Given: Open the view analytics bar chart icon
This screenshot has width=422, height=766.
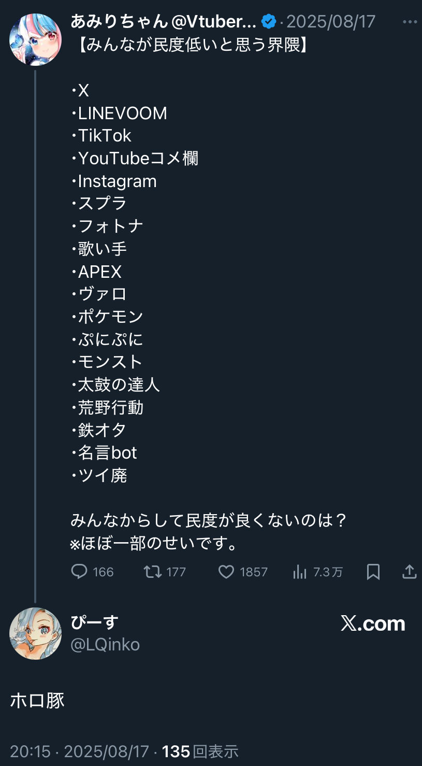Looking at the screenshot, I should coord(300,572).
